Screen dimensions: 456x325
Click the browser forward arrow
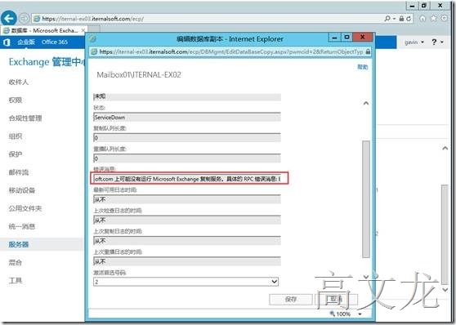24,19
